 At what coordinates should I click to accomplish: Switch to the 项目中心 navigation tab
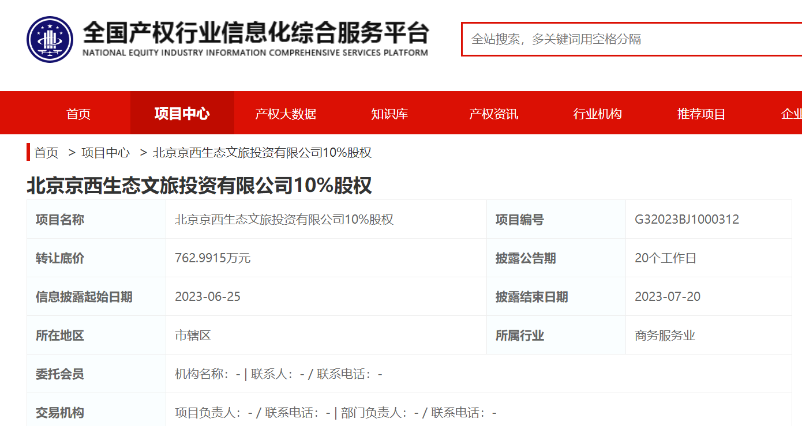182,113
